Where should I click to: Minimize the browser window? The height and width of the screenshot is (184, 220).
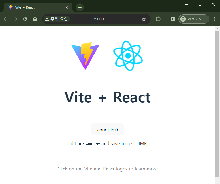[x=186, y=4]
